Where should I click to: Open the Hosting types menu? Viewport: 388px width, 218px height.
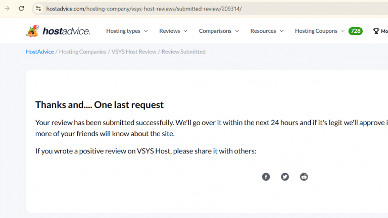coord(123,31)
